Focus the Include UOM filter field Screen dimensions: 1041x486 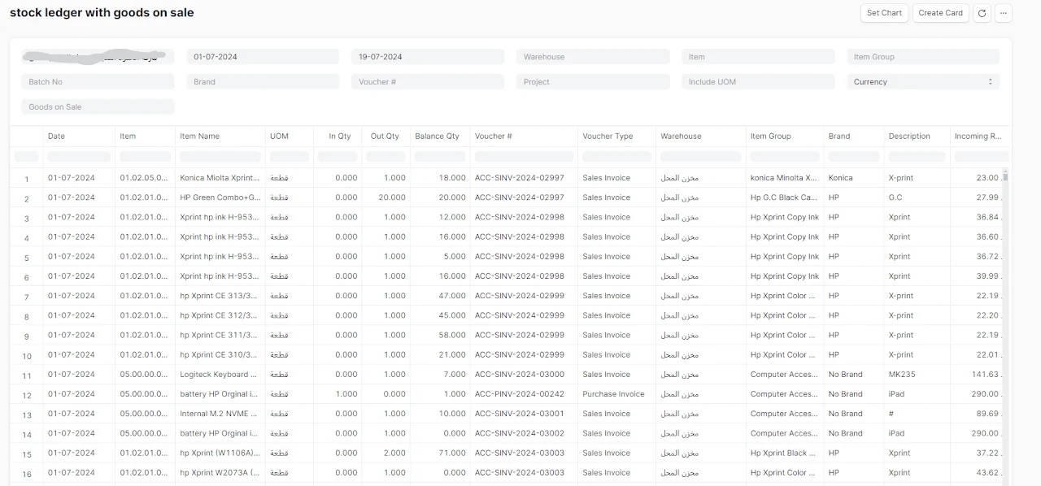[x=758, y=82]
